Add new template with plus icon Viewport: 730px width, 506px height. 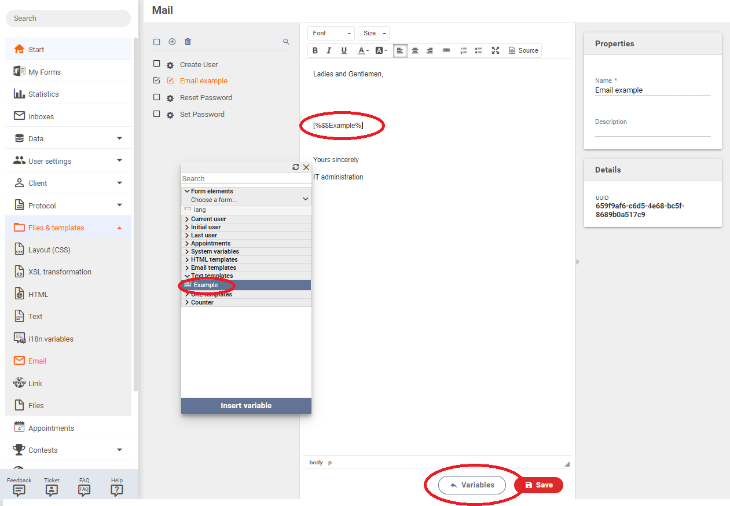[x=172, y=42]
